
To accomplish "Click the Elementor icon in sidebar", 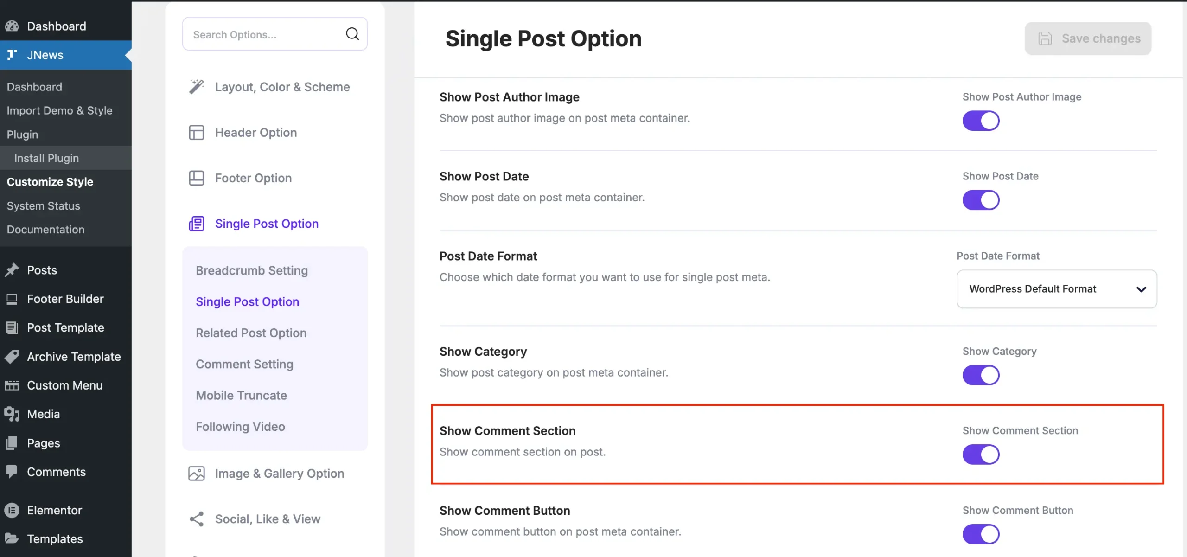I will coord(12,510).
